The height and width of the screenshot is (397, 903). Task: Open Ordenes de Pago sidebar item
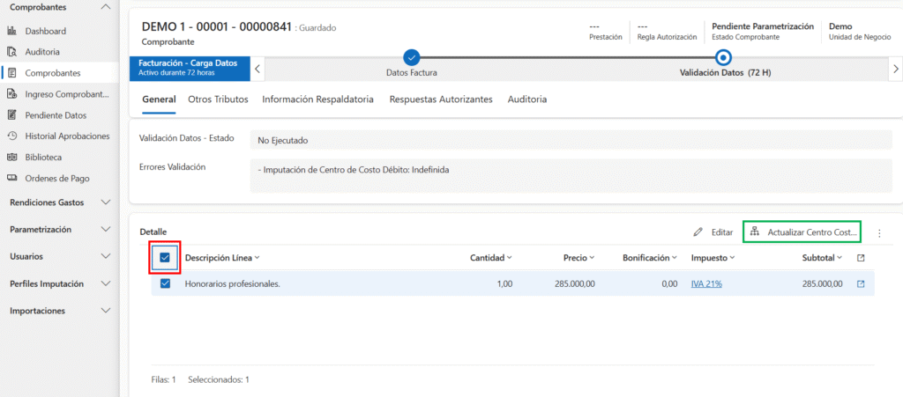point(57,179)
